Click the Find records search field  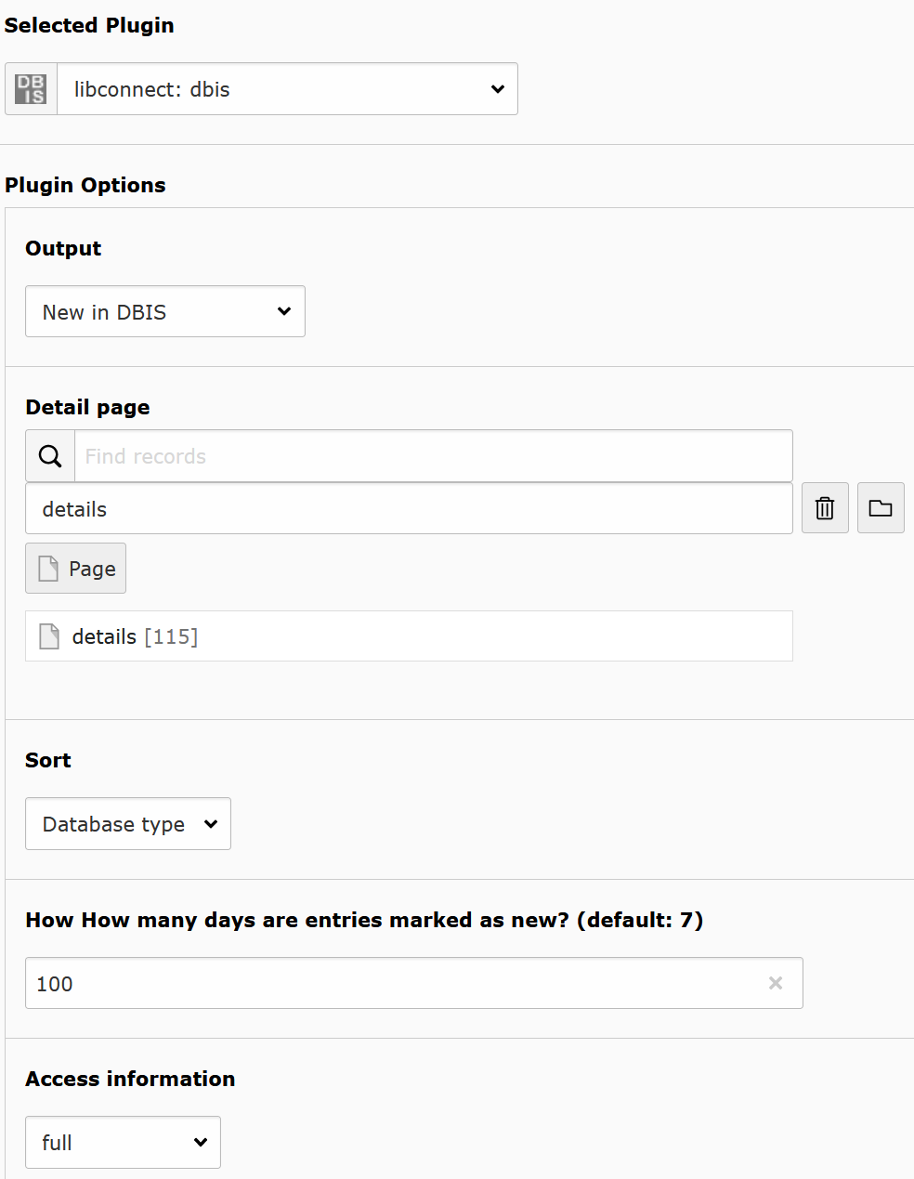click(434, 455)
